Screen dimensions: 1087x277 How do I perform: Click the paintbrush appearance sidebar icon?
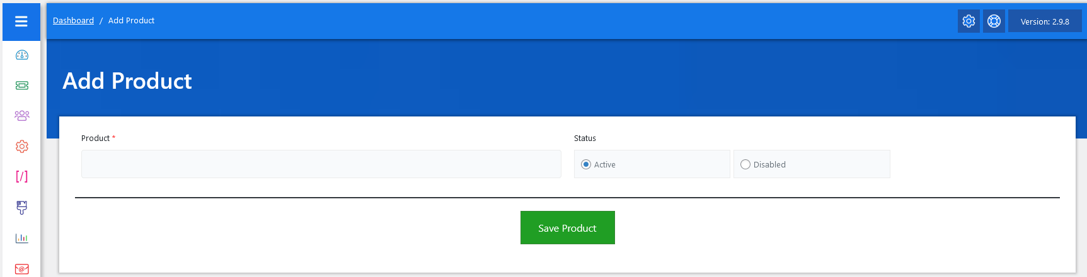coord(22,207)
